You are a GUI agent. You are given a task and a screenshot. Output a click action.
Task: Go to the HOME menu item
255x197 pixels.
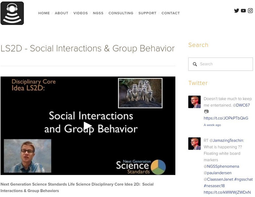tap(44, 13)
